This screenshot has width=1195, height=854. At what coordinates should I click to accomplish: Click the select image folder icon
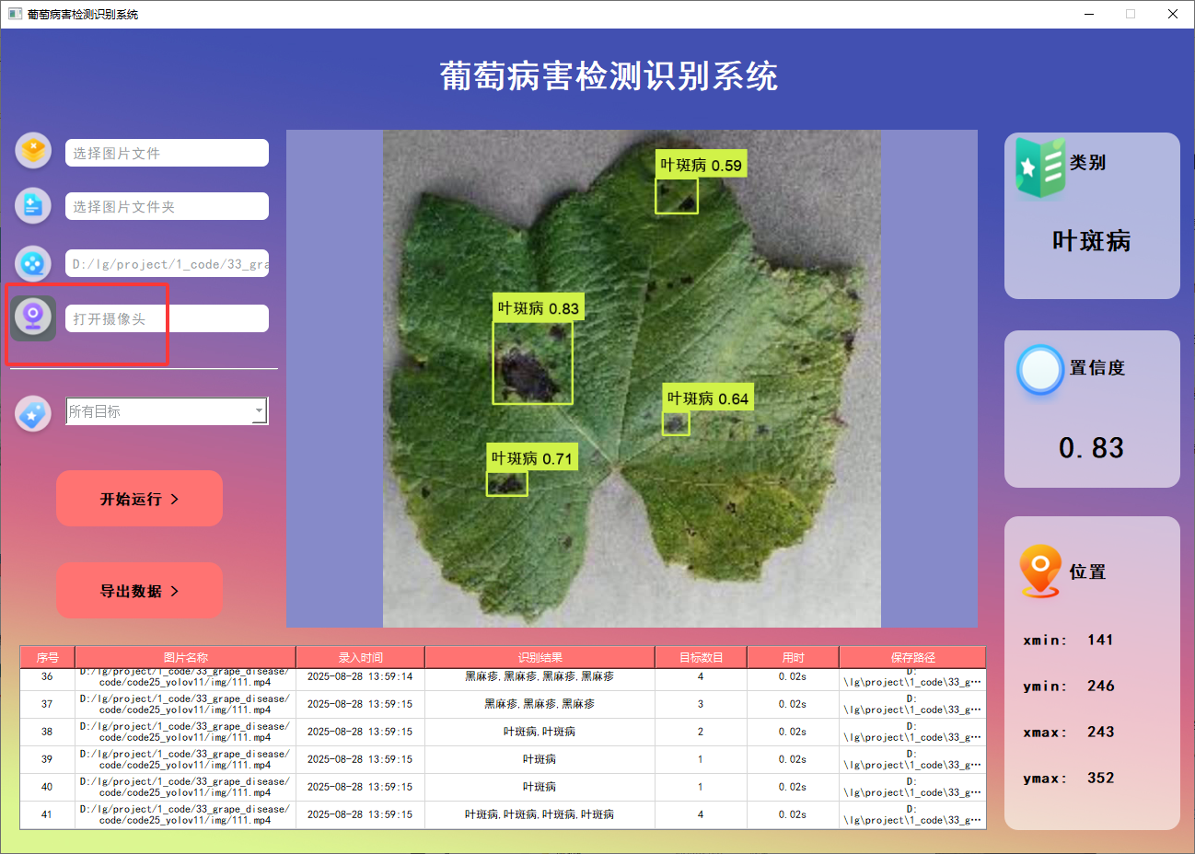[x=33, y=205]
